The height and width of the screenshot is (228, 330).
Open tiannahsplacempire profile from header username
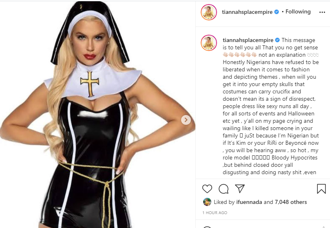pos(247,12)
